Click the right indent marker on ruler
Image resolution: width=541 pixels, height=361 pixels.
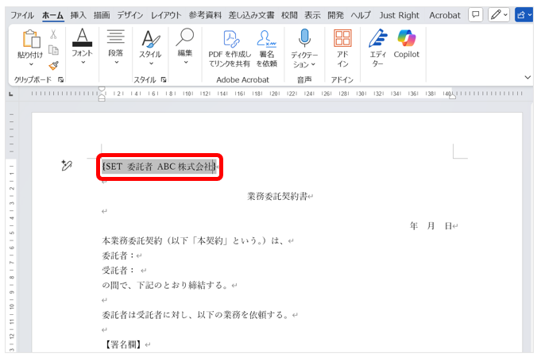452,97
